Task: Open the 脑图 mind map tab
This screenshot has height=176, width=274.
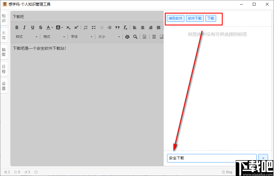Action: click(4, 52)
